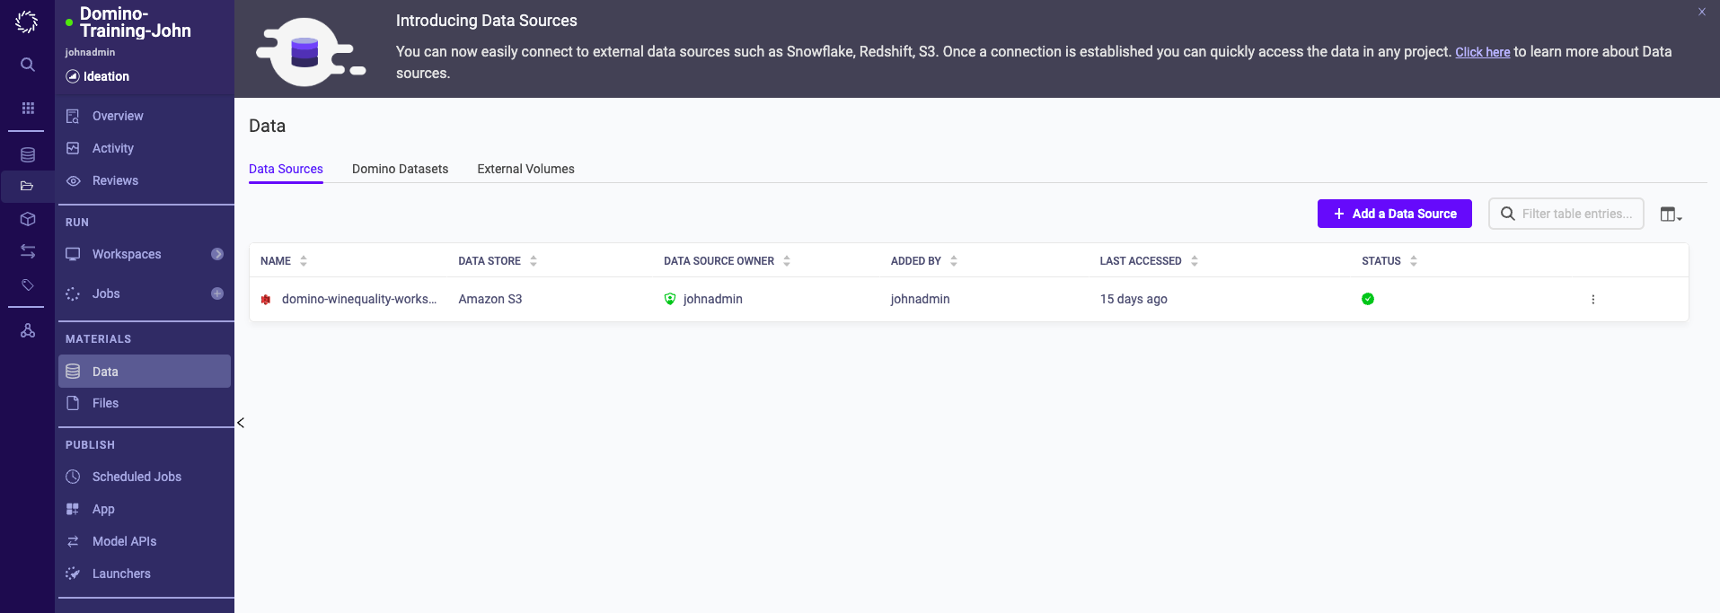Image resolution: width=1720 pixels, height=613 pixels.
Task: Click the swap arrows icon in left rail
Action: 28,251
